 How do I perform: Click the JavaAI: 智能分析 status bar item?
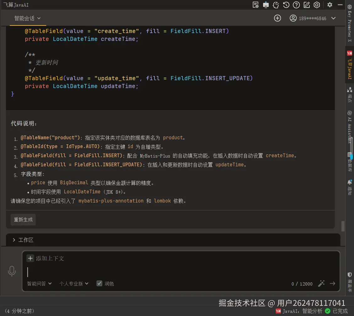(299, 311)
